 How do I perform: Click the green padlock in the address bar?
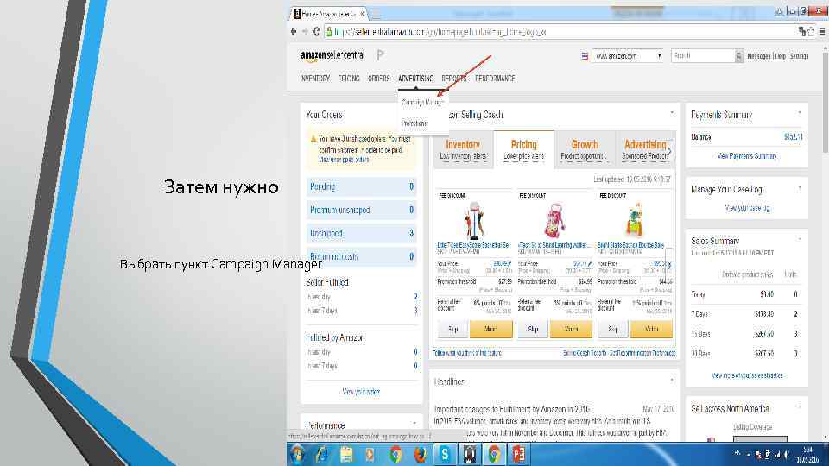pos(329,32)
